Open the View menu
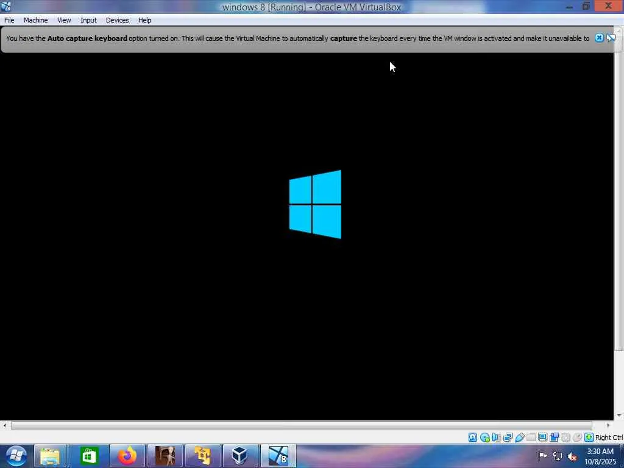The height and width of the screenshot is (468, 624). click(x=63, y=20)
